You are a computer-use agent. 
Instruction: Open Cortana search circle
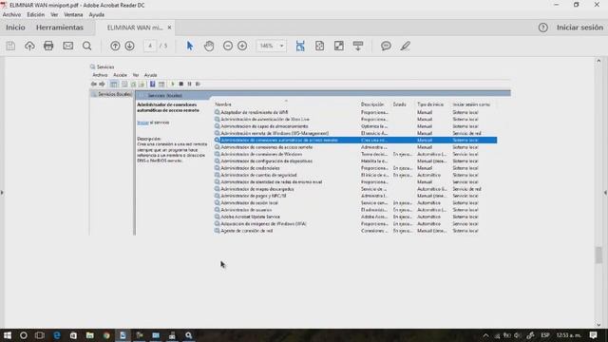[x=23, y=335]
